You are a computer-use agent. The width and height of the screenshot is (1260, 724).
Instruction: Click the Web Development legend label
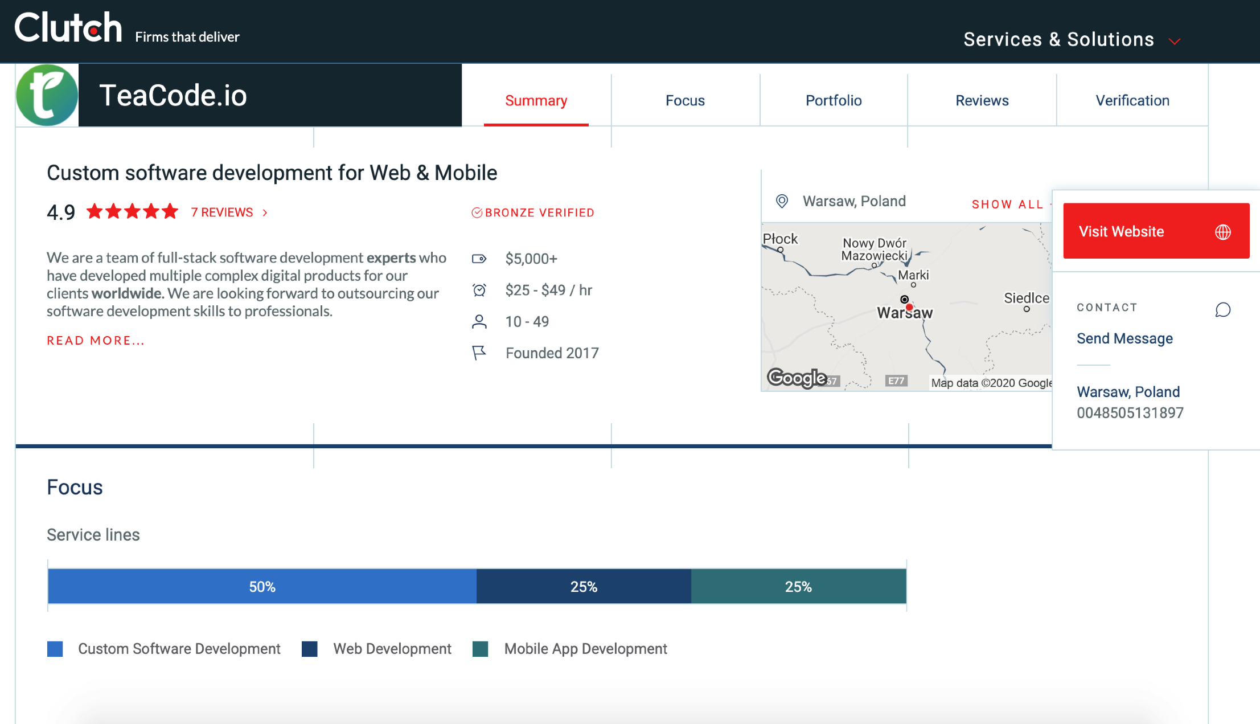point(392,649)
